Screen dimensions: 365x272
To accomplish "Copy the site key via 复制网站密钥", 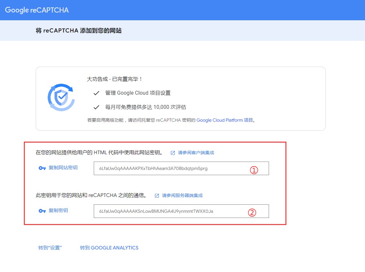I will coord(63,168).
